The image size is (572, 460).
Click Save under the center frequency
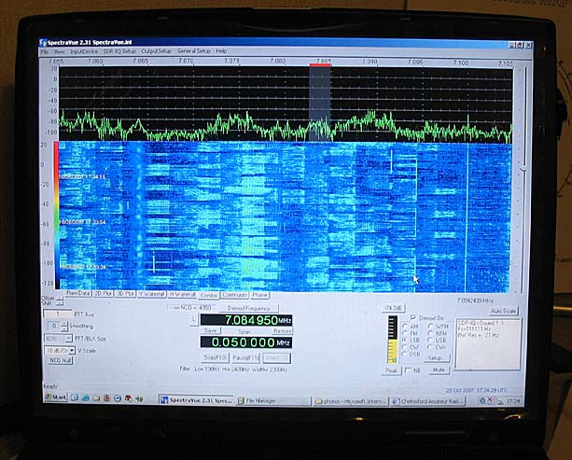point(211,330)
